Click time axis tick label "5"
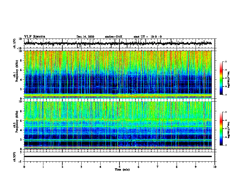This screenshot has height=187, width=242. point(119,167)
